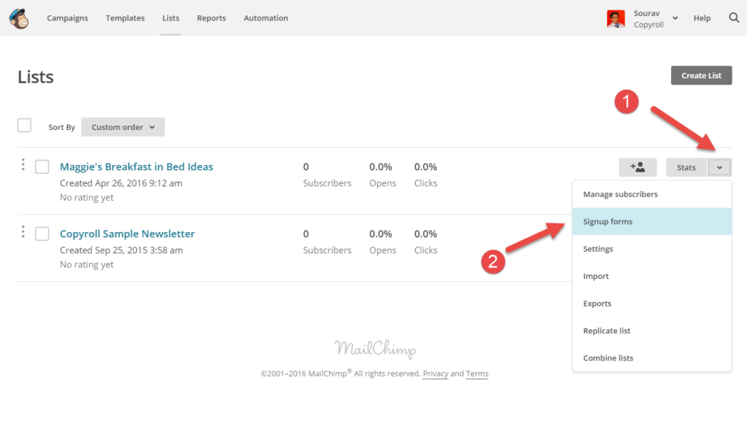Click 'Created Apr 26, 2016 9:12 am' text
This screenshot has width=747, height=435.
click(121, 183)
